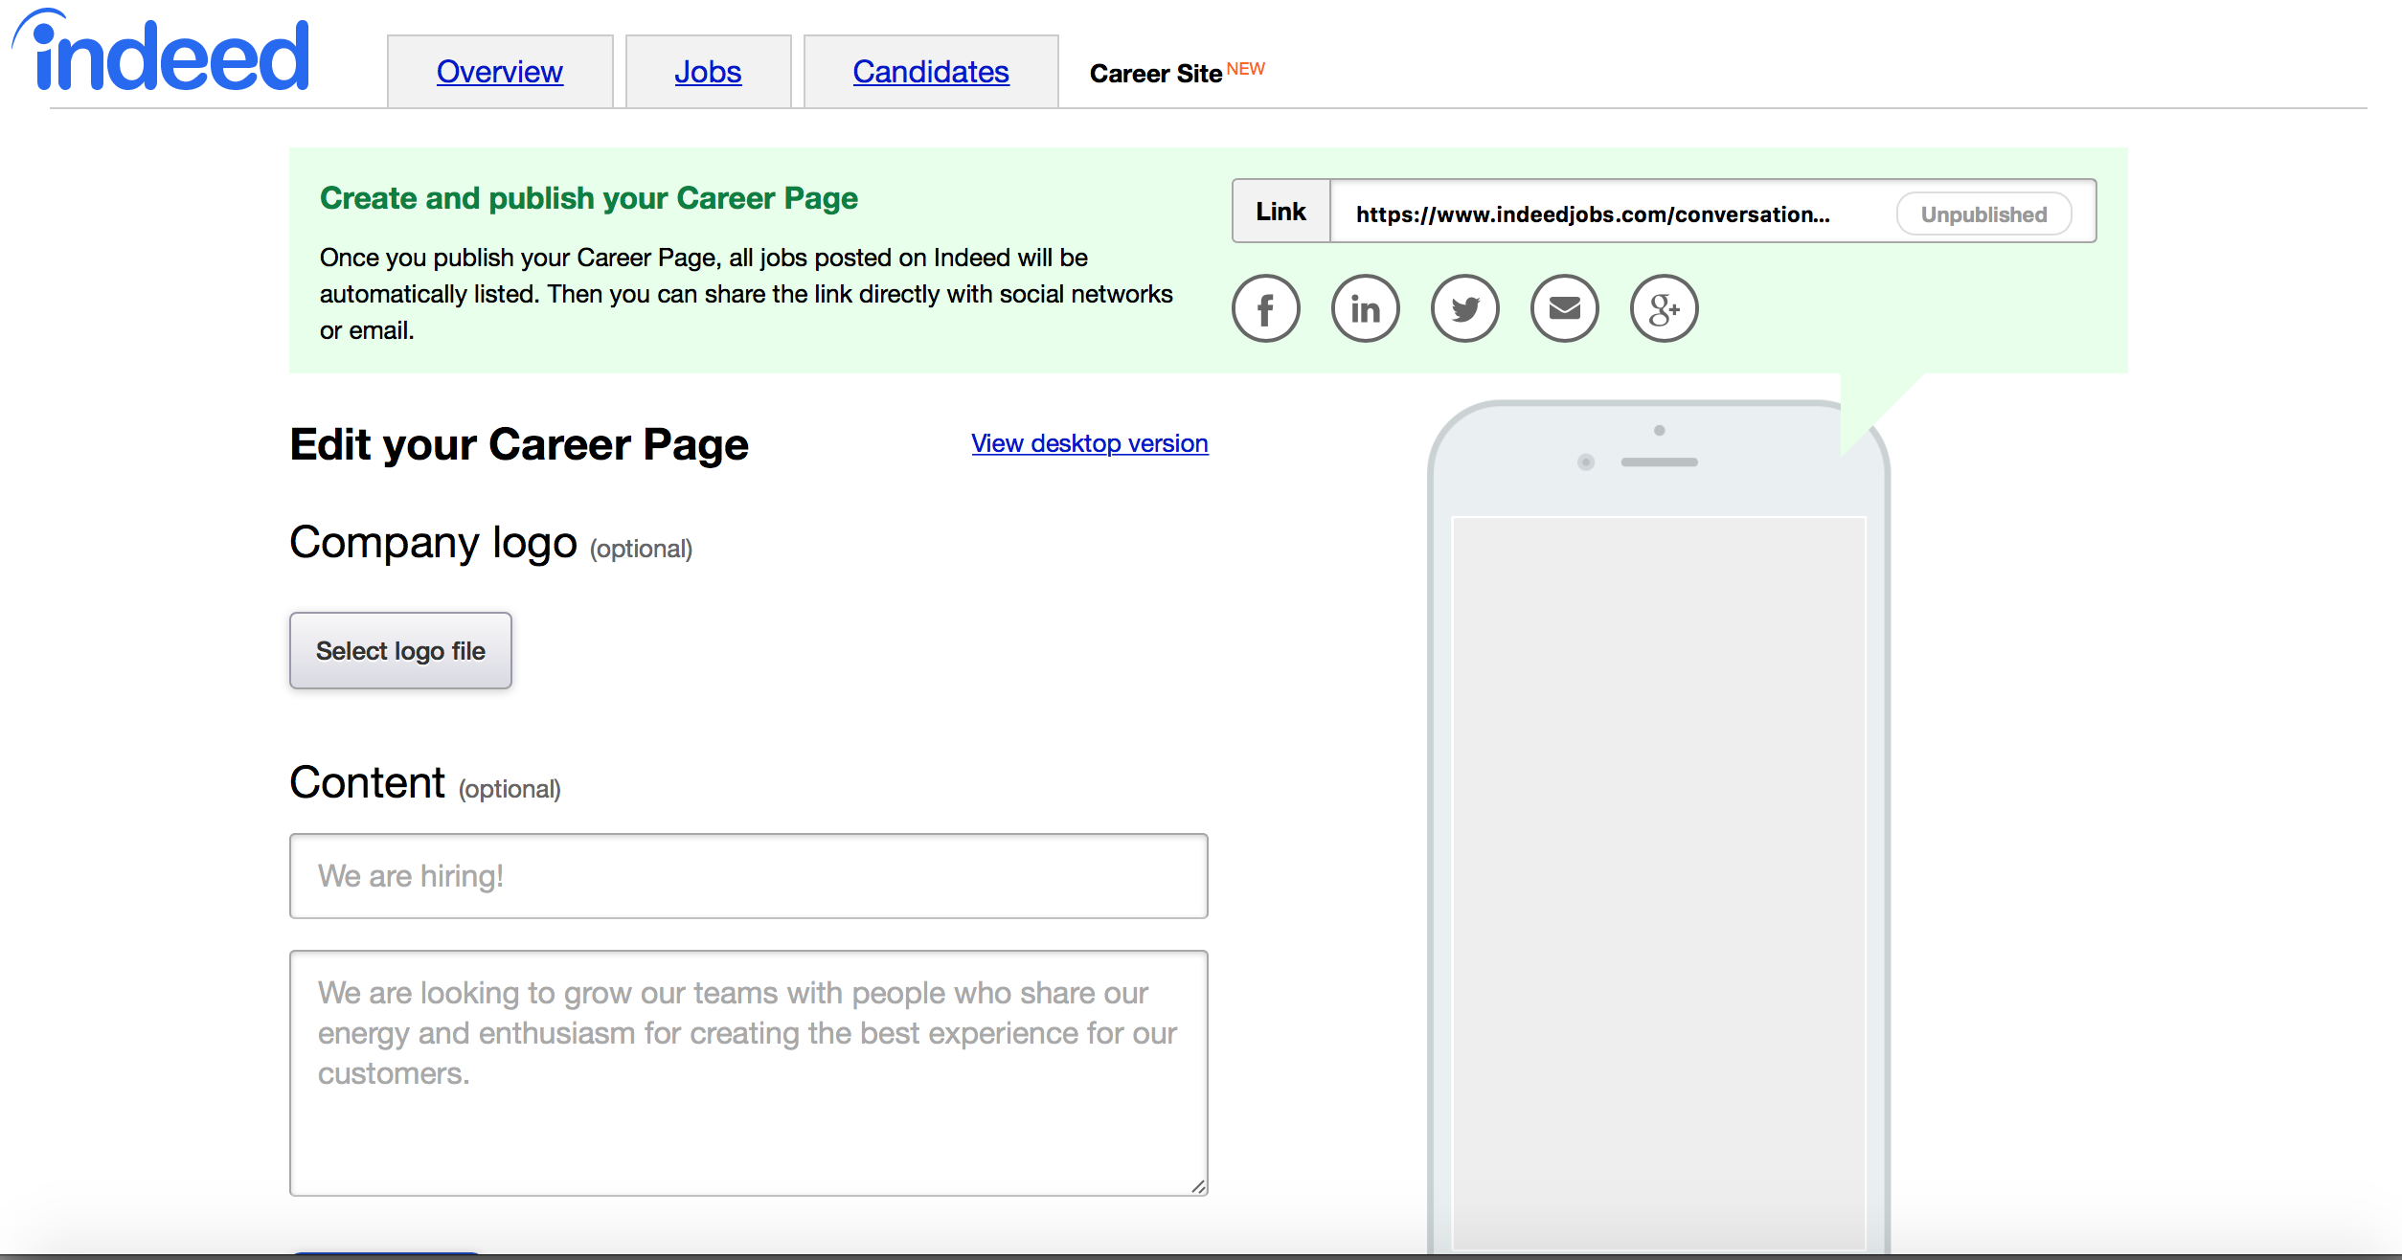Click the blue button at page bottom
Viewport: 2402px width, 1260px height.
pos(385,1253)
